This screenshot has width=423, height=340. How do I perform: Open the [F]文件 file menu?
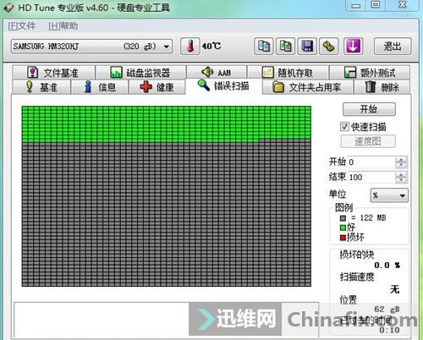(22, 26)
